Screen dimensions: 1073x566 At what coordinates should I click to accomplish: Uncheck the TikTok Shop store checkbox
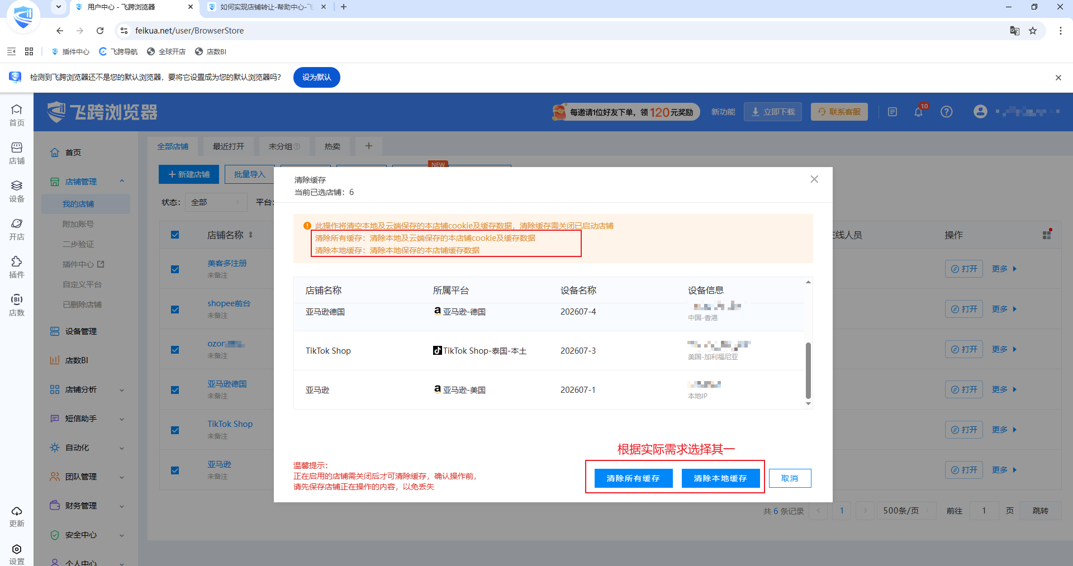tap(175, 430)
